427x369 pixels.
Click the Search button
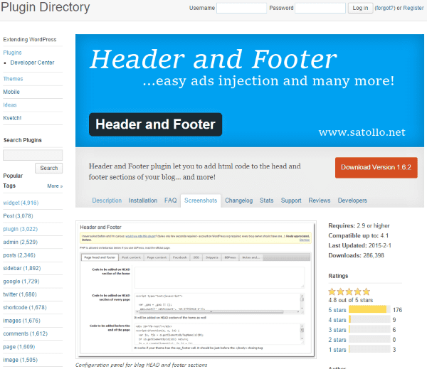[x=48, y=169]
